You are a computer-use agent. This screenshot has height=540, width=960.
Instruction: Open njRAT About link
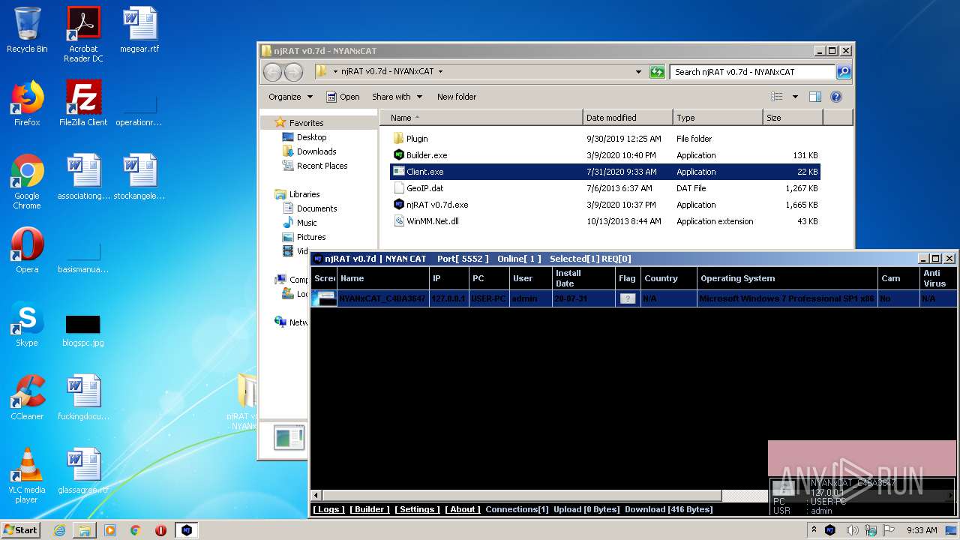(463, 509)
